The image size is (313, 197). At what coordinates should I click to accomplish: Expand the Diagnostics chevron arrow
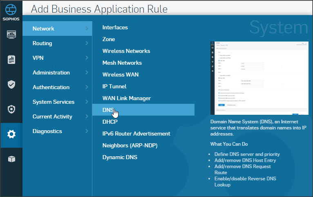(87, 131)
